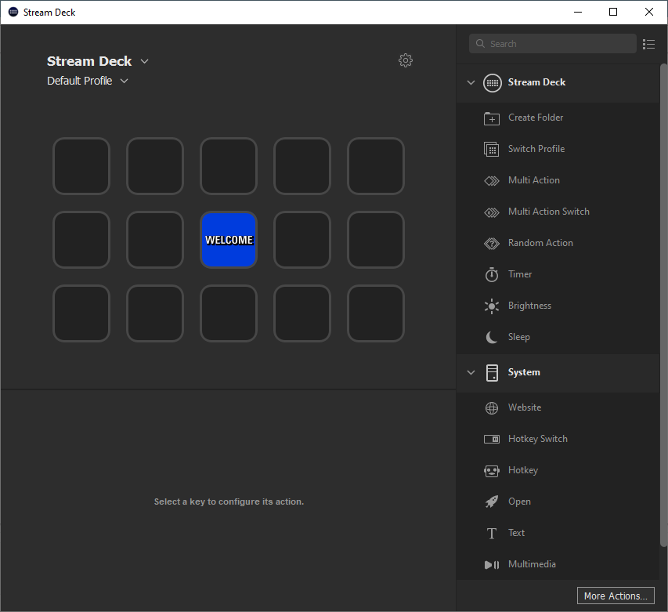
Task: Select the empty key right of WELCOME
Action: coord(302,240)
